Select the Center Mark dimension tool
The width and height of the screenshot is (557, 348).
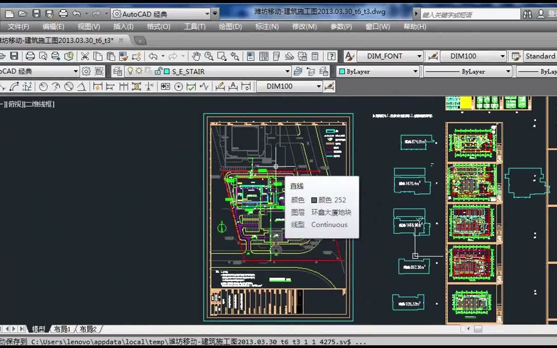pyautogui.click(x=179, y=87)
